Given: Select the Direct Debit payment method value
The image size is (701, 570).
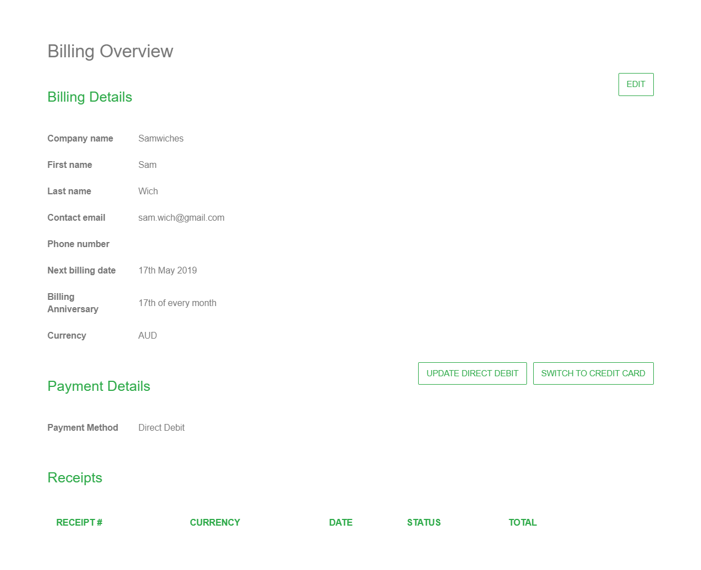Looking at the screenshot, I should [x=161, y=428].
